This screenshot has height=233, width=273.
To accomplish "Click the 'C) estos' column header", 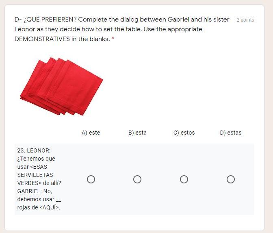I will pyautogui.click(x=184, y=133).
